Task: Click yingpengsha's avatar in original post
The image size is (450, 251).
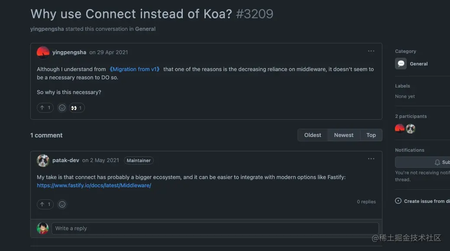Action: coord(43,52)
